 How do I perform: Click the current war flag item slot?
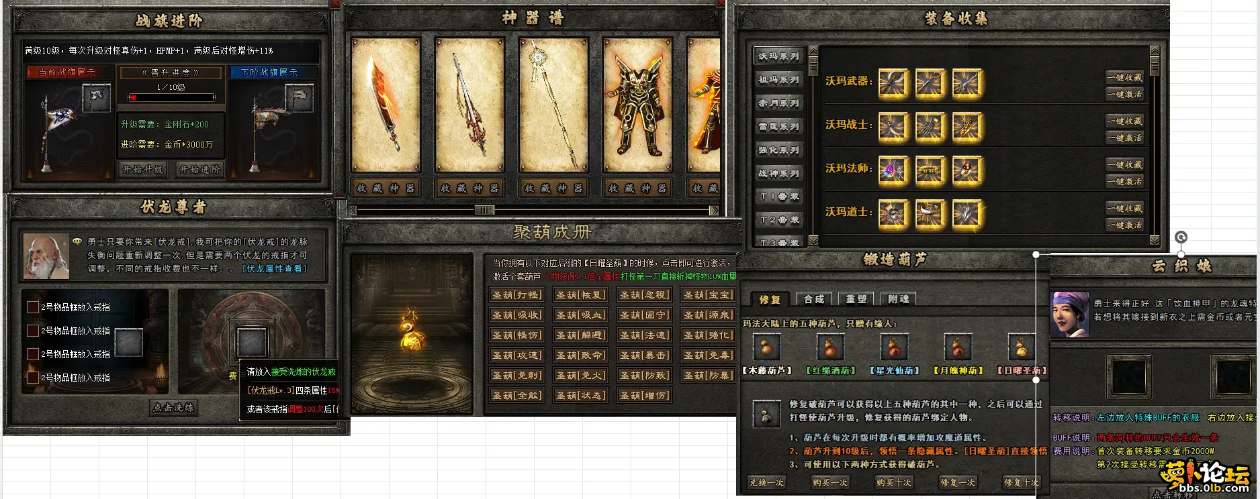point(97,98)
